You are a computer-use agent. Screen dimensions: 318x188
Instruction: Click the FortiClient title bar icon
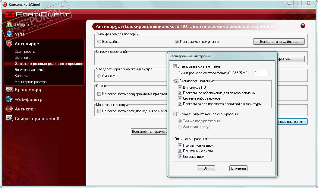[x=5, y=4]
